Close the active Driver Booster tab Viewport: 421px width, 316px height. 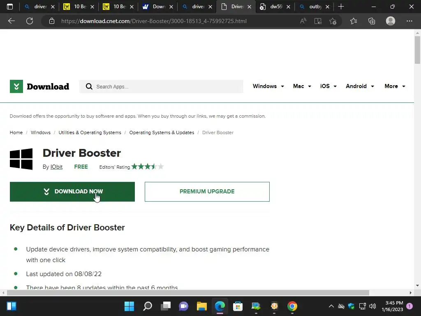pos(250,7)
